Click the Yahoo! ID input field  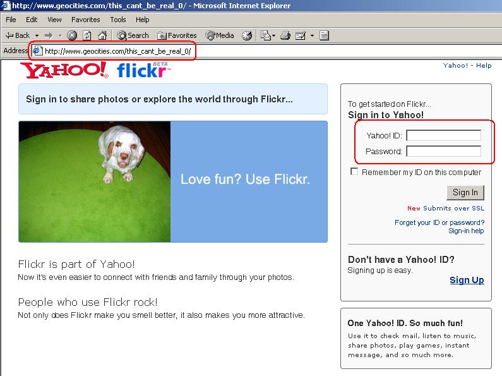pos(443,135)
